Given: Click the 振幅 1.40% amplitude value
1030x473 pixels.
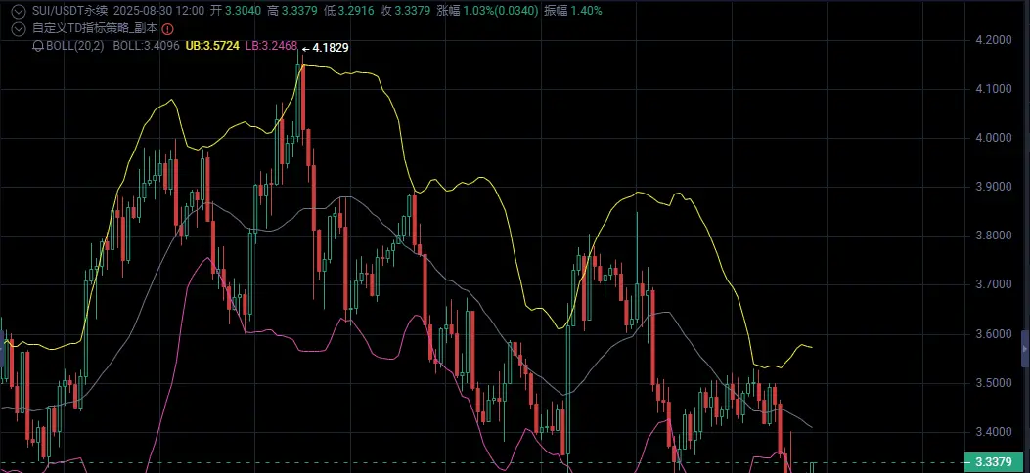Looking at the screenshot, I should pos(573,11).
